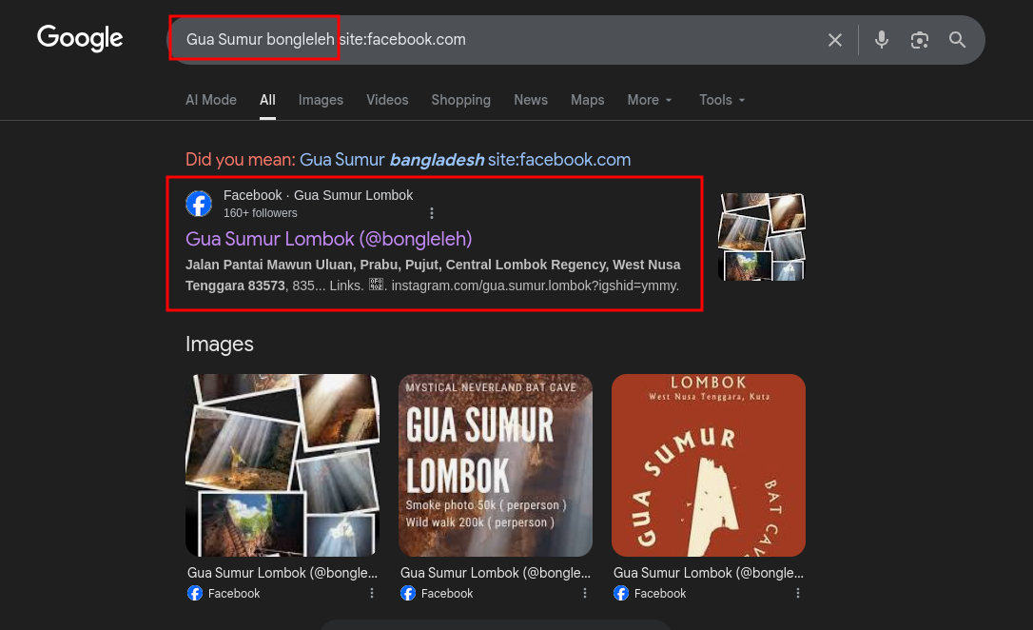Viewport: 1033px width, 630px height.
Task: Click the Facebook icon under the first image
Action: [x=195, y=593]
